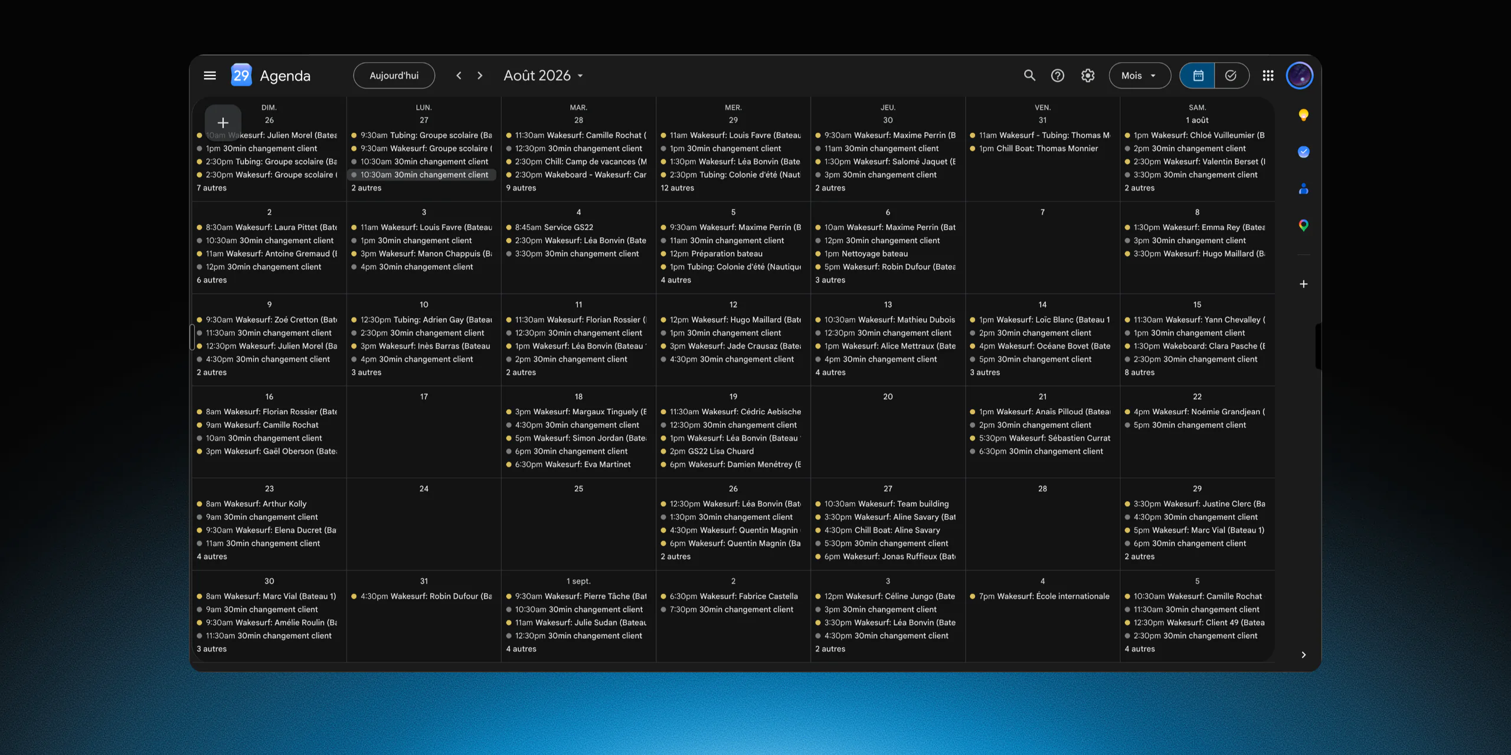Open Google Tasks side panel icon
1511x755 pixels.
tap(1304, 152)
